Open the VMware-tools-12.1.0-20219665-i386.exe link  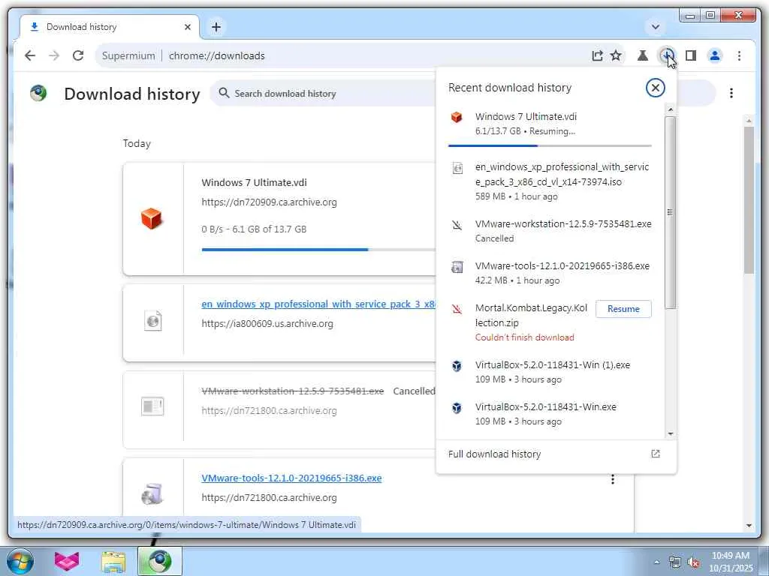click(291, 478)
